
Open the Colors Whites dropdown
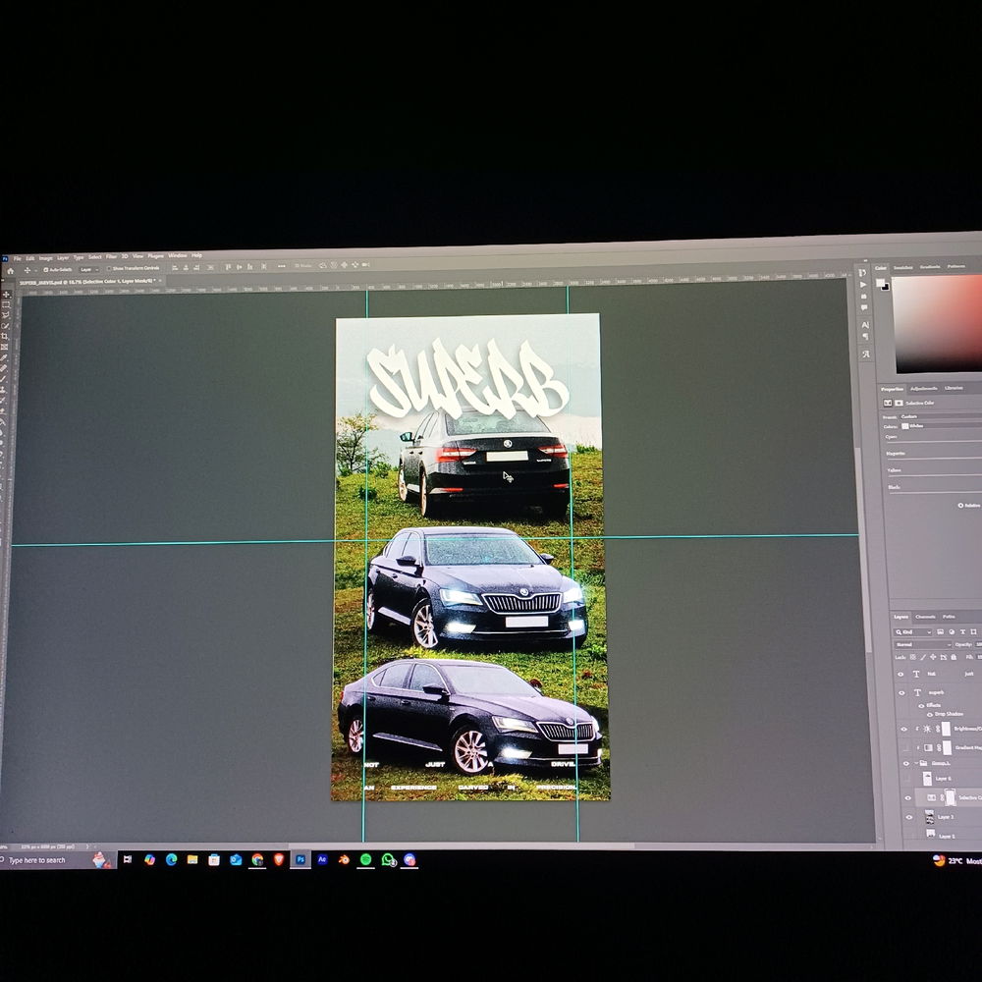click(x=940, y=426)
